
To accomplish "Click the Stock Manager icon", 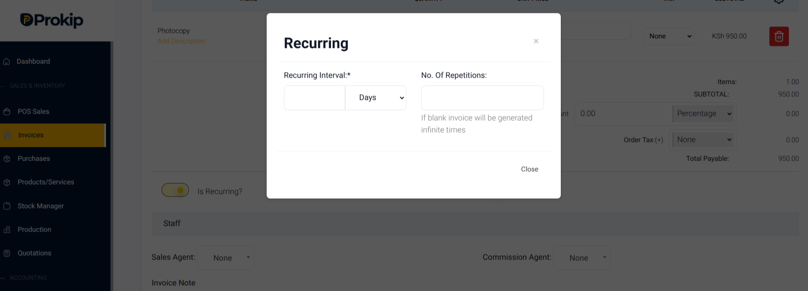I will (x=7, y=206).
